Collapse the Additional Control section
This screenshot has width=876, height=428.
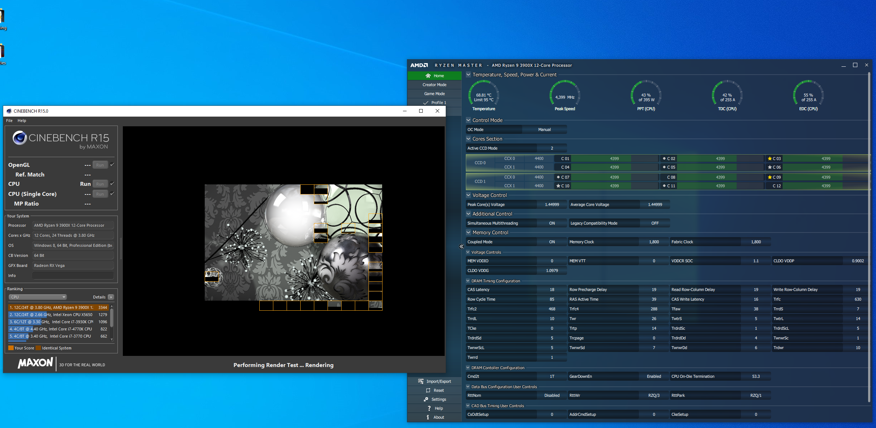point(468,214)
